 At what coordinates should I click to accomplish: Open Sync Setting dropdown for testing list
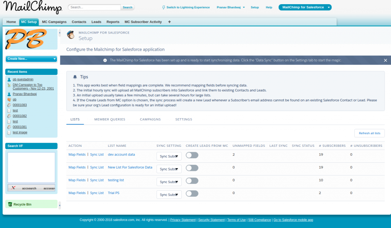[169, 182]
